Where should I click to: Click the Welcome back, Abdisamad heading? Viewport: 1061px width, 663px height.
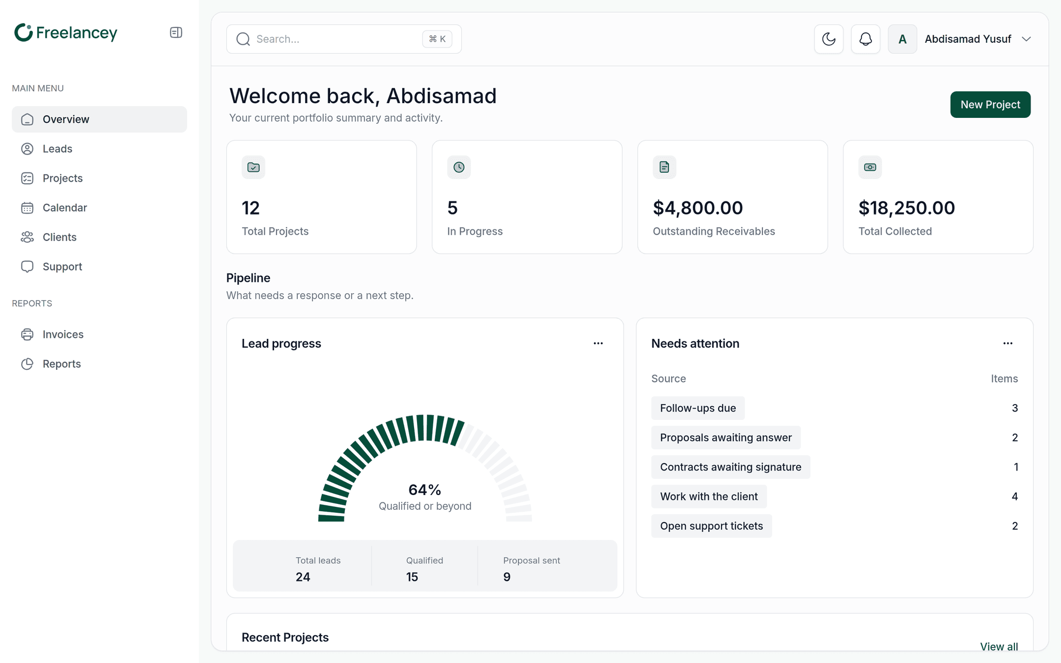point(363,96)
